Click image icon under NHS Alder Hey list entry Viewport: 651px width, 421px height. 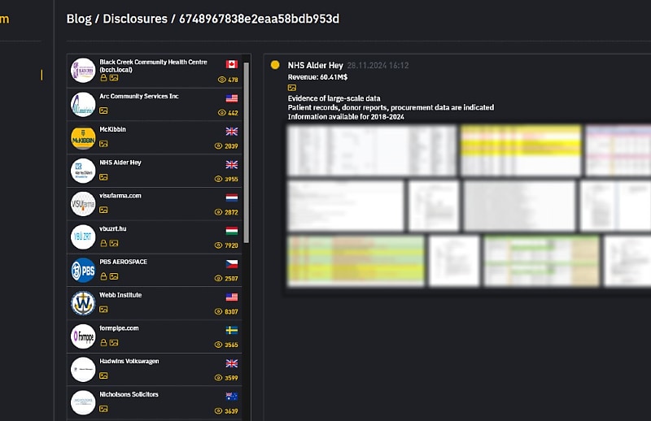pyautogui.click(x=103, y=177)
